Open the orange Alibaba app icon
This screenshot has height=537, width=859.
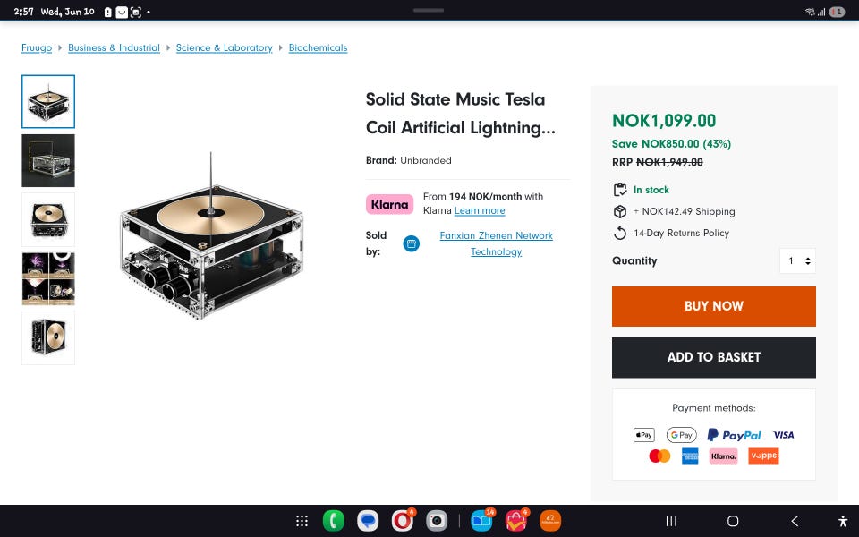point(550,521)
